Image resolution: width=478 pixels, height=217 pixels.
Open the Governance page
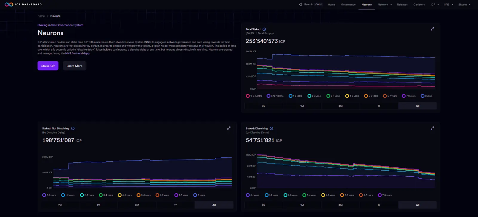[x=348, y=4]
